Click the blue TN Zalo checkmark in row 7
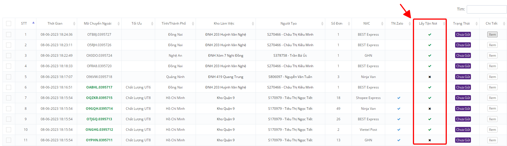This screenshot has width=507, height=146. [x=399, y=98]
